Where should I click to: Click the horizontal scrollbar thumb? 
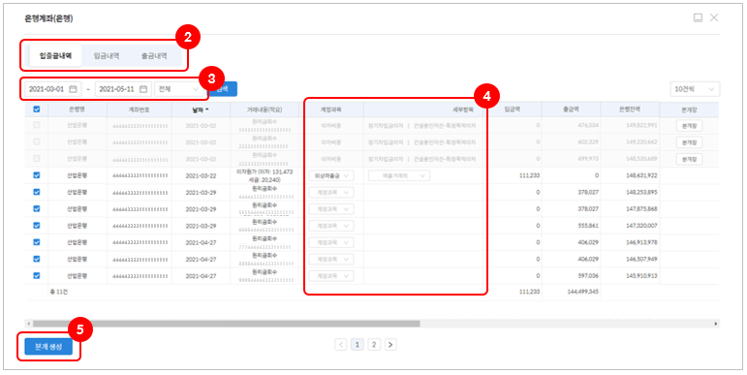[x=227, y=324]
